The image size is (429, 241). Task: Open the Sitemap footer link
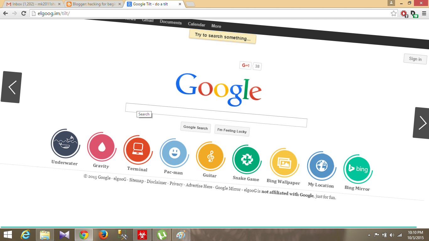click(136, 181)
